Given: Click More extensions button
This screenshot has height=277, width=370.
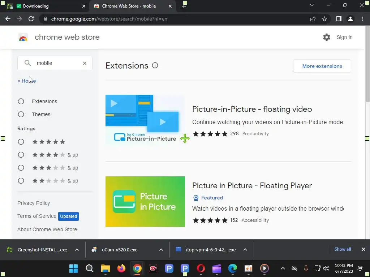Looking at the screenshot, I should 322,66.
